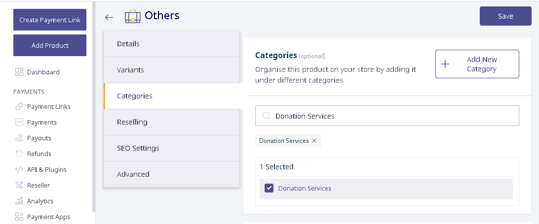Image resolution: width=539 pixels, height=224 pixels.
Task: Click the Reseller percent icon
Action: pos(19,185)
